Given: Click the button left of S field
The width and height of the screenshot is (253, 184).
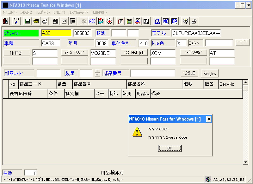Looking at the screenshot, I should coord(17,53).
